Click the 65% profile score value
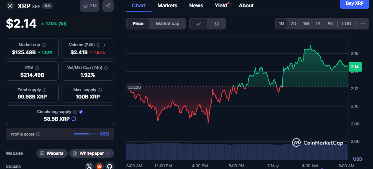Viewport: 373px width, 169px height. [x=105, y=134]
